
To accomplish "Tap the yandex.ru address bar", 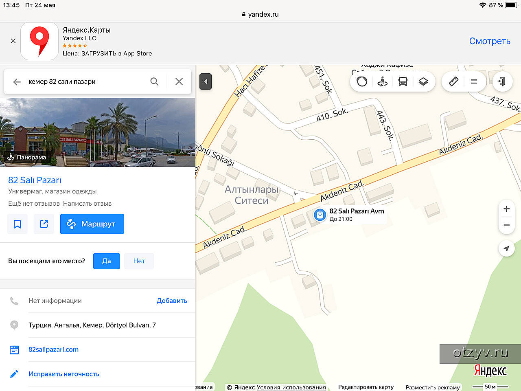I will pyautogui.click(x=260, y=14).
